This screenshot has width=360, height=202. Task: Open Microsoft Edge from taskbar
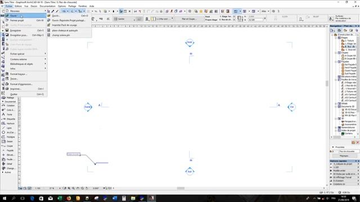click(x=32, y=198)
